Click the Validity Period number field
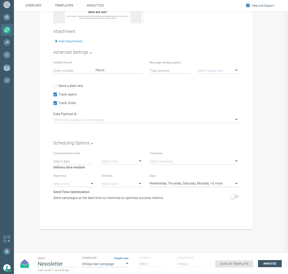Image resolution: width=288 pixels, height=274 pixels. tap(73, 71)
